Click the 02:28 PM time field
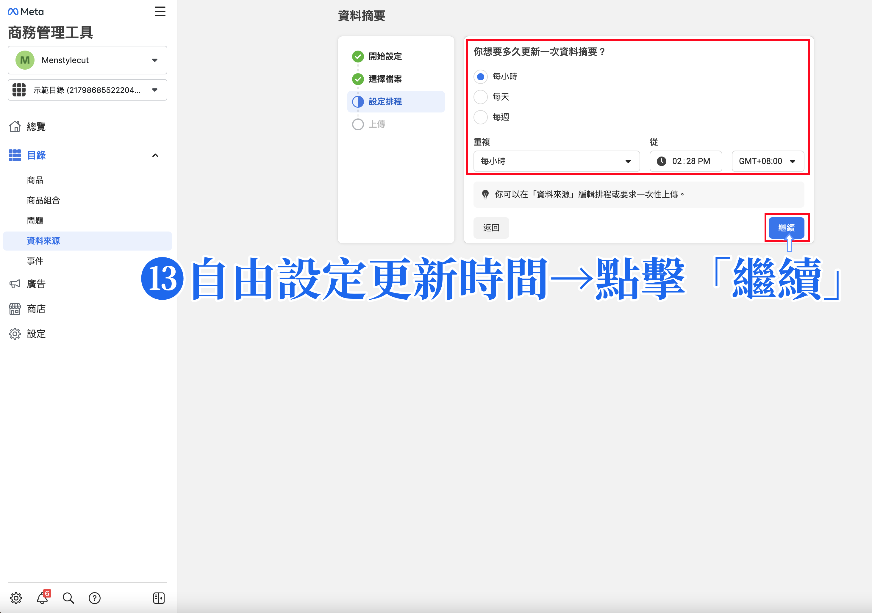872x613 pixels. (685, 161)
